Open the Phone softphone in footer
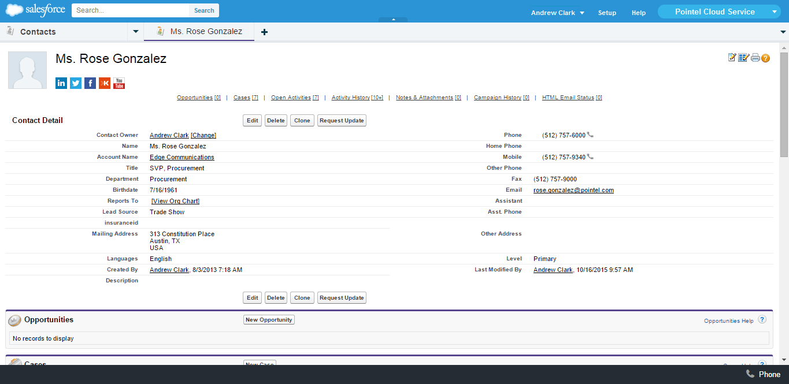 763,374
